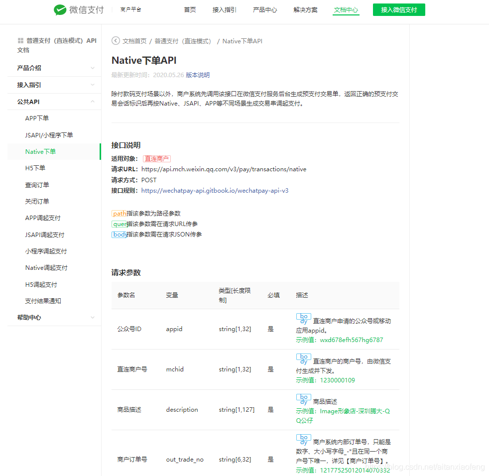Click the 直连商户 tag in 接口说明

pos(157,158)
